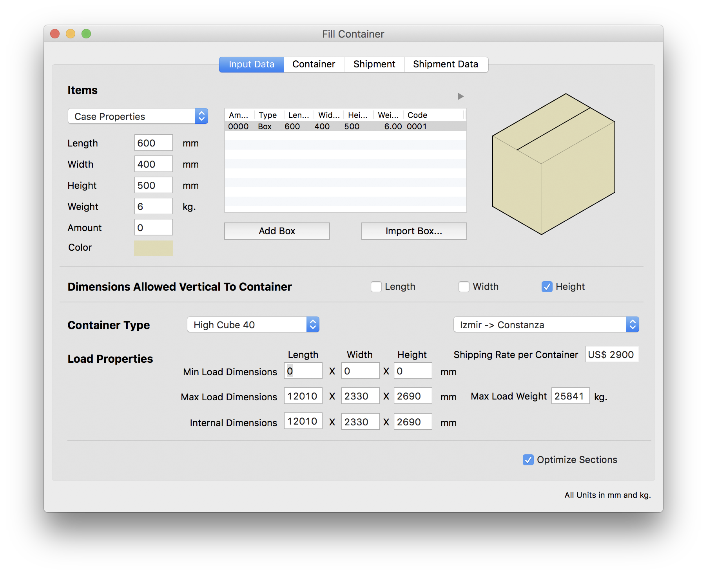Select the Box row with code 0001
The image size is (707, 575).
pyautogui.click(x=346, y=127)
